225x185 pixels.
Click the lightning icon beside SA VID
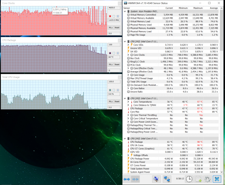pyautogui.click(x=128, y=51)
